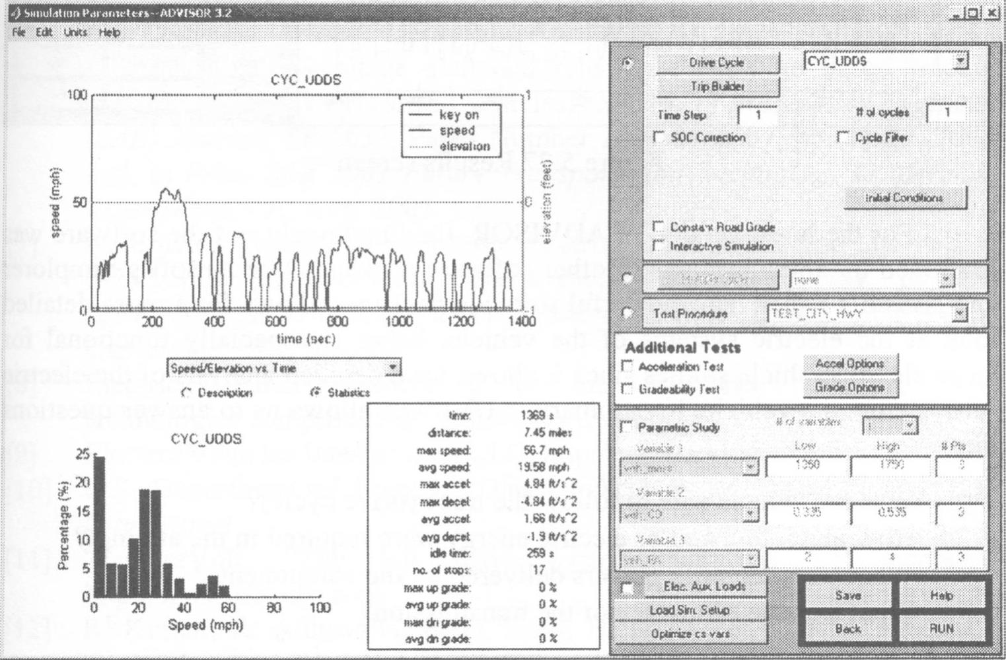
Task: Select the Drive Cycle radio button
Action: [628, 63]
